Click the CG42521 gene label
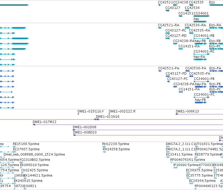The height and width of the screenshot is (190, 223). (165, 2)
